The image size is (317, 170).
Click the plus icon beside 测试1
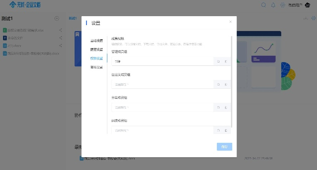[x=57, y=18]
